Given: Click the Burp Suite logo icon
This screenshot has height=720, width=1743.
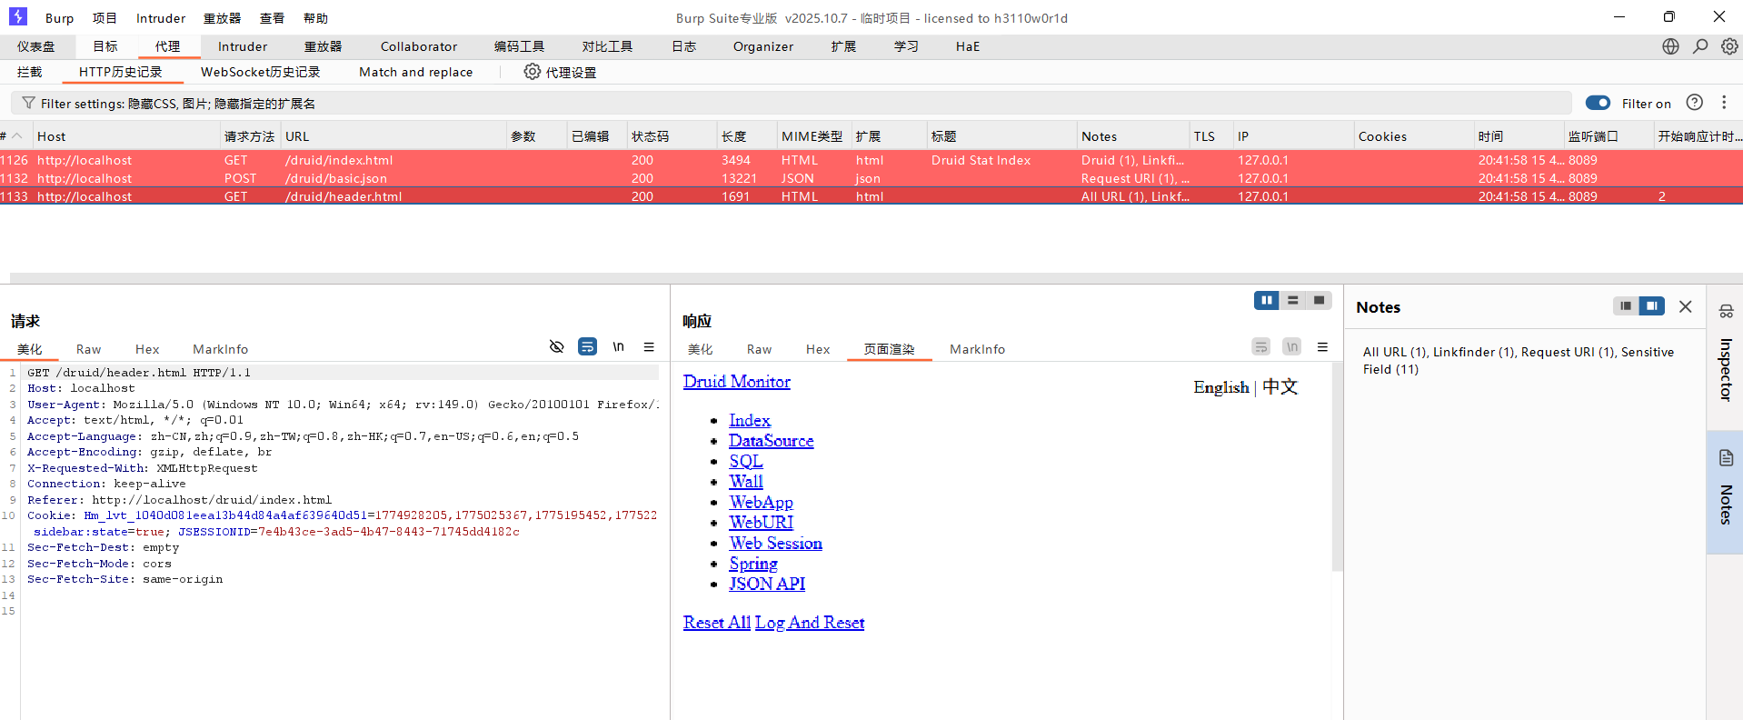Looking at the screenshot, I should click(x=18, y=16).
